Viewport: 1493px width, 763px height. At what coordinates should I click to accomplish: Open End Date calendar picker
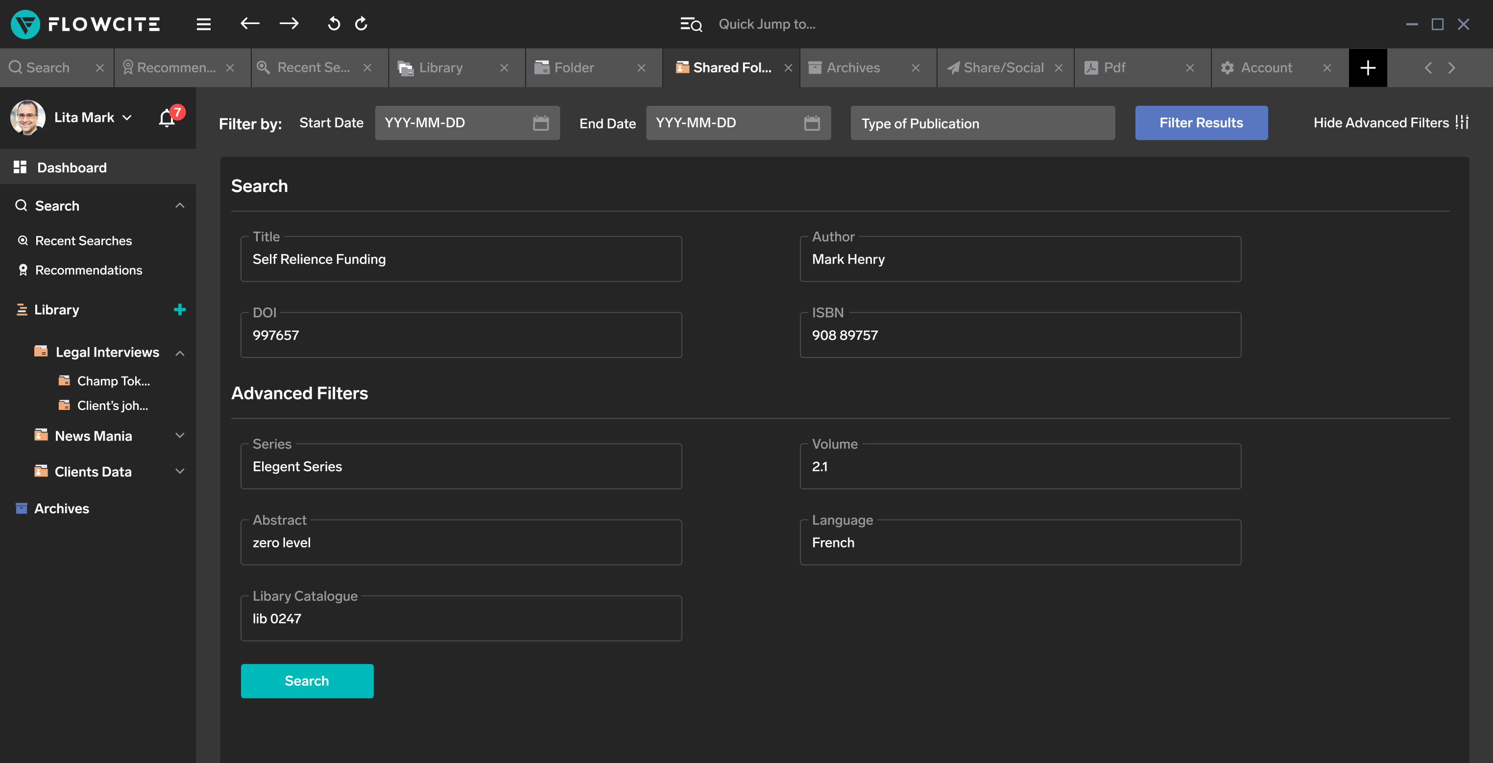pyautogui.click(x=812, y=123)
